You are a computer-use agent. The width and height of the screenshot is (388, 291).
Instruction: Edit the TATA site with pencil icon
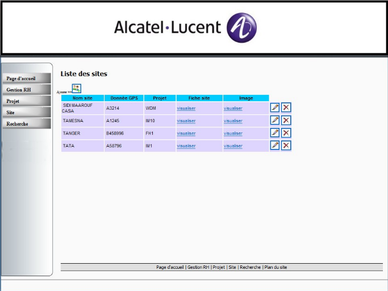tap(275, 145)
